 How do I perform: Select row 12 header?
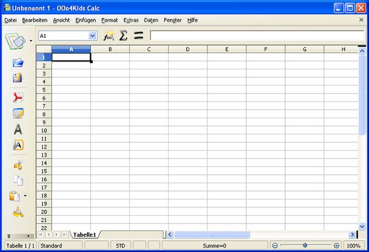(44, 147)
